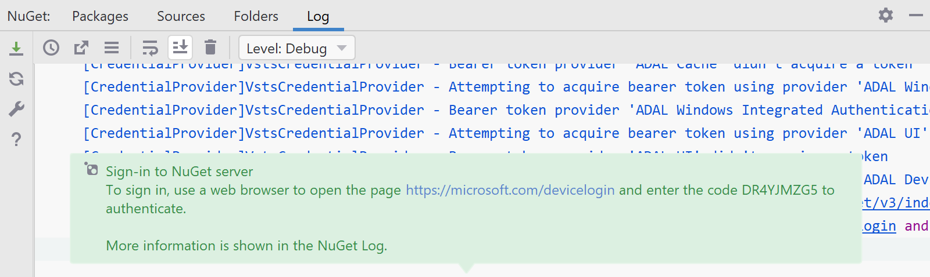Open log externally with arrow-box icon
The width and height of the screenshot is (930, 277).
point(81,48)
